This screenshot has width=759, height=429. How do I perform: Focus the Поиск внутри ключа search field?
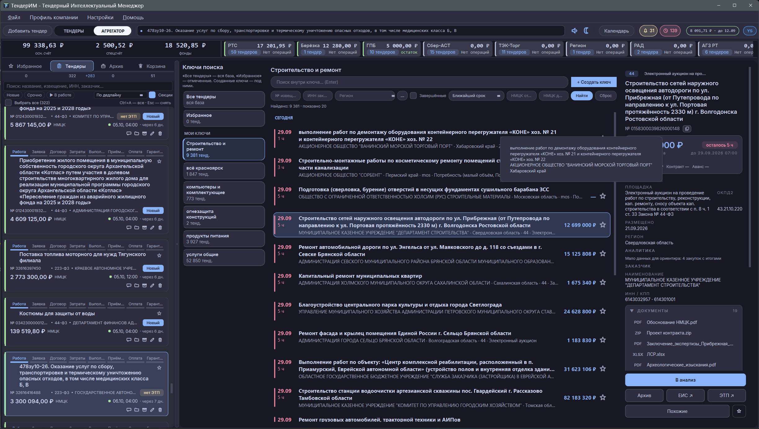419,82
